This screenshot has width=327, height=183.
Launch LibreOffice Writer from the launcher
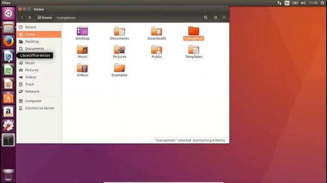pos(8,55)
